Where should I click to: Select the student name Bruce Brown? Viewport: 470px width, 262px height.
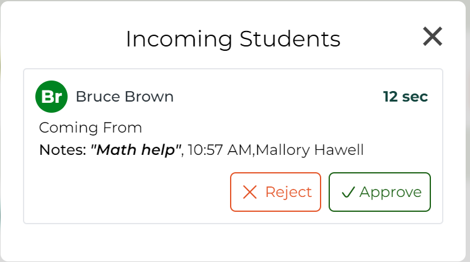pos(125,97)
